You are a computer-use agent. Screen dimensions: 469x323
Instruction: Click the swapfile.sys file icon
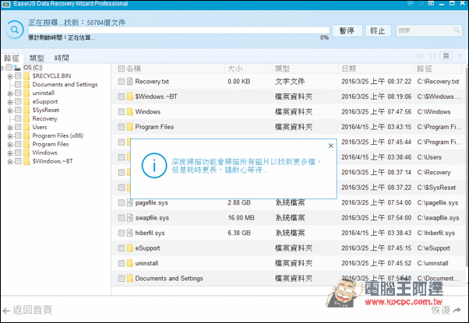pos(129,218)
